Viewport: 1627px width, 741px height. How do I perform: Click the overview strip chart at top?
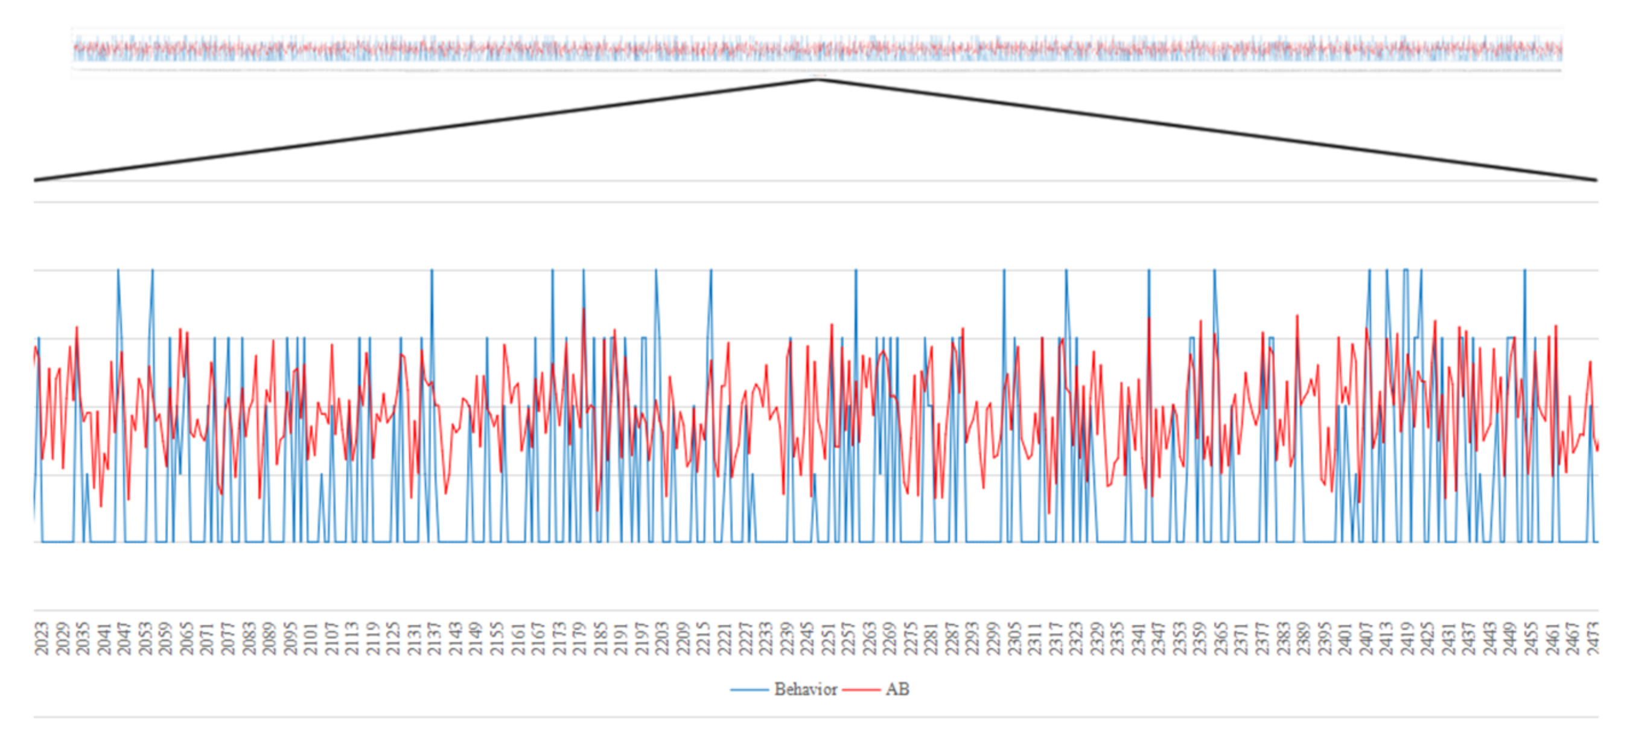tap(817, 50)
